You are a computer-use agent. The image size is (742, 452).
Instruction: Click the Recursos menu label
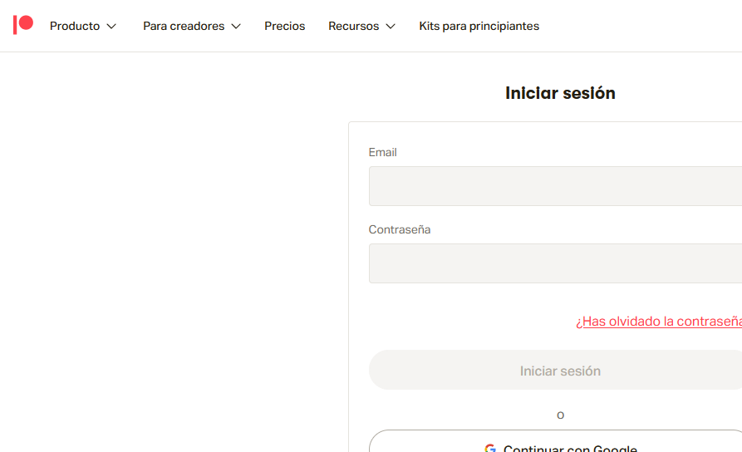pyautogui.click(x=353, y=26)
